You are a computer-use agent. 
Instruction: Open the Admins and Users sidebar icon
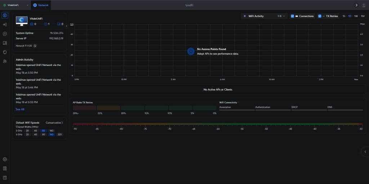[5, 61]
